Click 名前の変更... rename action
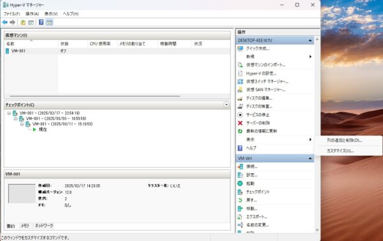Viewport: 383px width, 241px height. point(257,225)
